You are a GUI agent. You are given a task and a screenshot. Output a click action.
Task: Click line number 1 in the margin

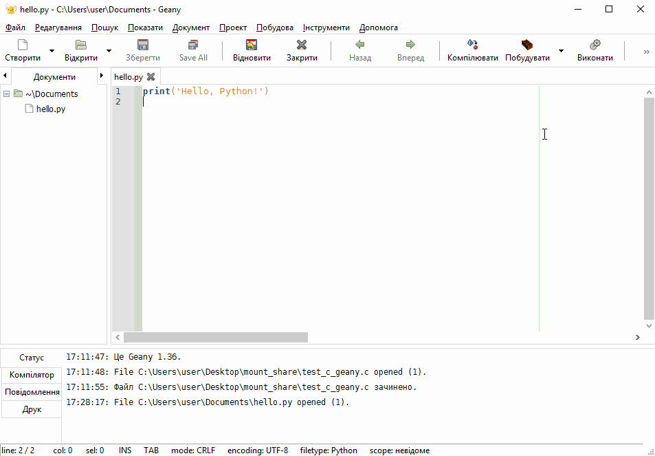(118, 91)
